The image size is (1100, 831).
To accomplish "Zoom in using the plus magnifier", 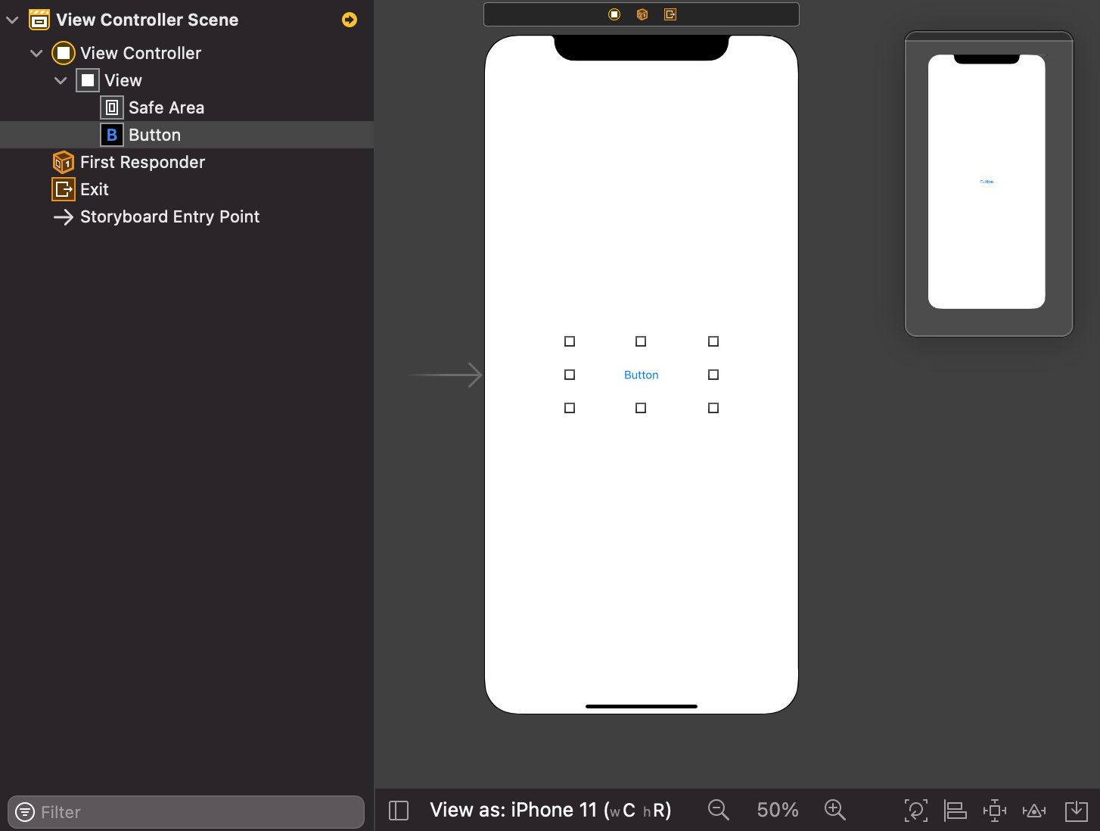I will (x=835, y=809).
